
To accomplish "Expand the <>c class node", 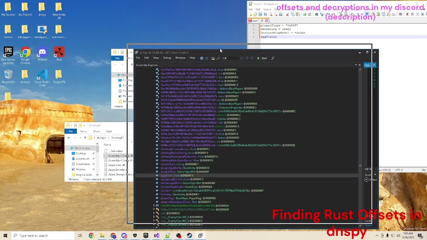I will 154,213.
